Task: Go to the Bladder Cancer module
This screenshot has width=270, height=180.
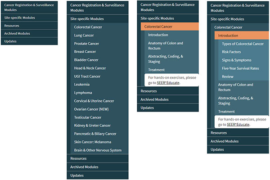Action: pos(86,60)
